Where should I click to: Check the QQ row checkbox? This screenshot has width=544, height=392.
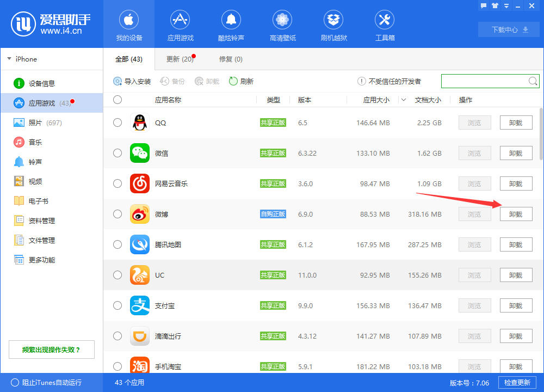pyautogui.click(x=118, y=122)
